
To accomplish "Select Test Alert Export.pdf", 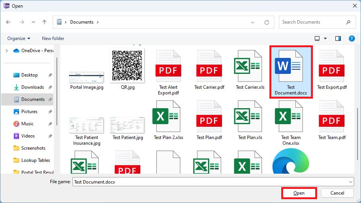I will click(x=168, y=72).
